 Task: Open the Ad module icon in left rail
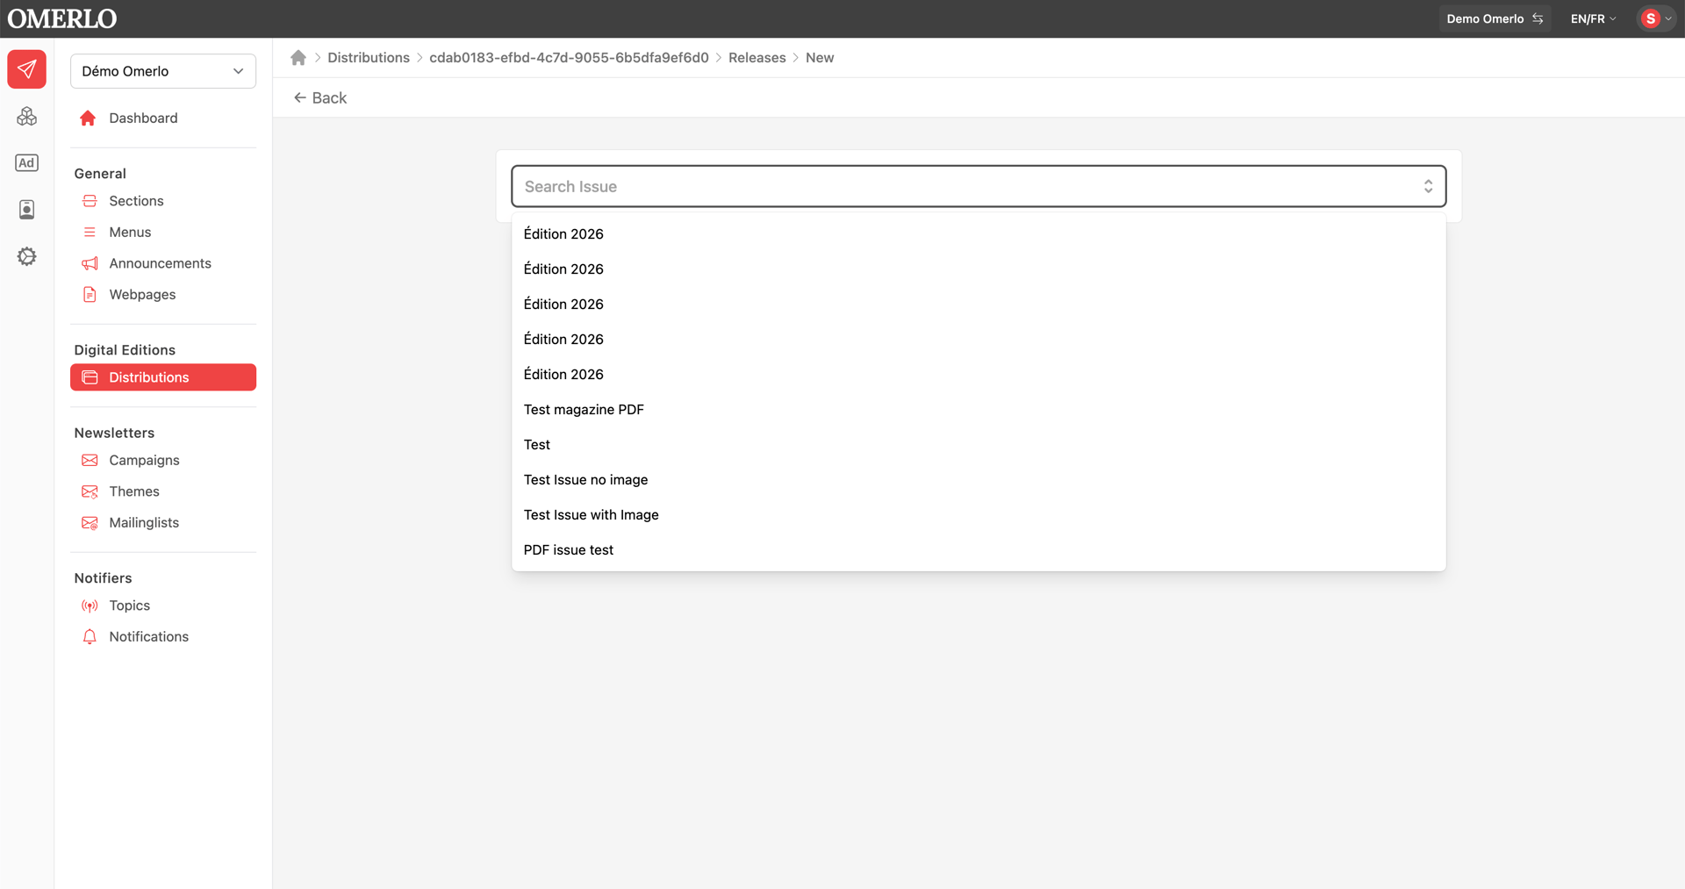pyautogui.click(x=27, y=162)
